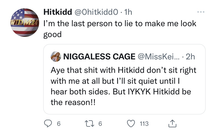Click the @0hitkidd0 handle
216x132 pixels.
[96, 12]
